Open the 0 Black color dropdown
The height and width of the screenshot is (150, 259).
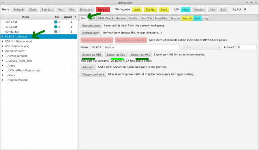point(202,48)
